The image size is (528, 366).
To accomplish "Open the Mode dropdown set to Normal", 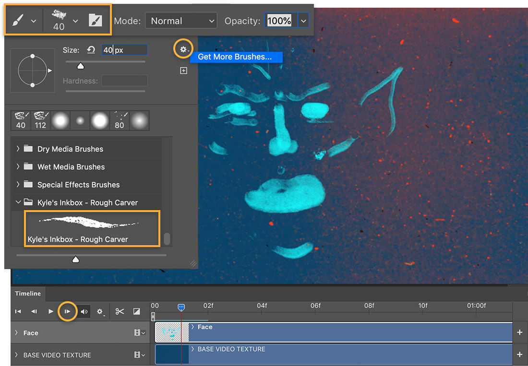I will (x=181, y=21).
